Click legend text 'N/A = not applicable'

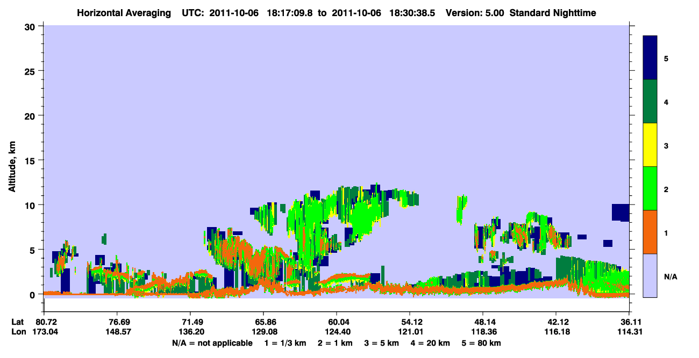[x=212, y=343]
